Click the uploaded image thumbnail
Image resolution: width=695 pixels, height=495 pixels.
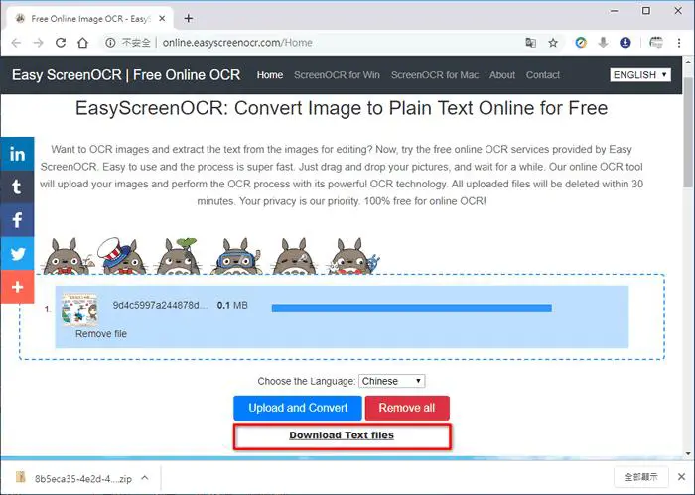[78, 309]
